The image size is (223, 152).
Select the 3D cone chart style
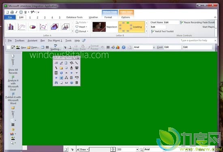(x=65, y=27)
